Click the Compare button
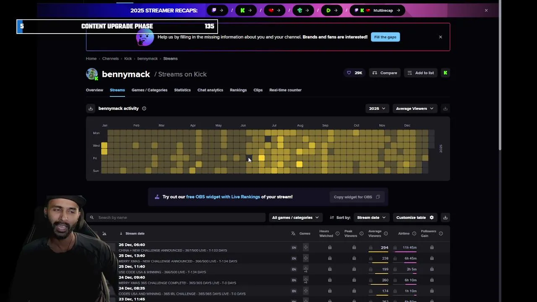Screen dimensions: 537x302 385,73
